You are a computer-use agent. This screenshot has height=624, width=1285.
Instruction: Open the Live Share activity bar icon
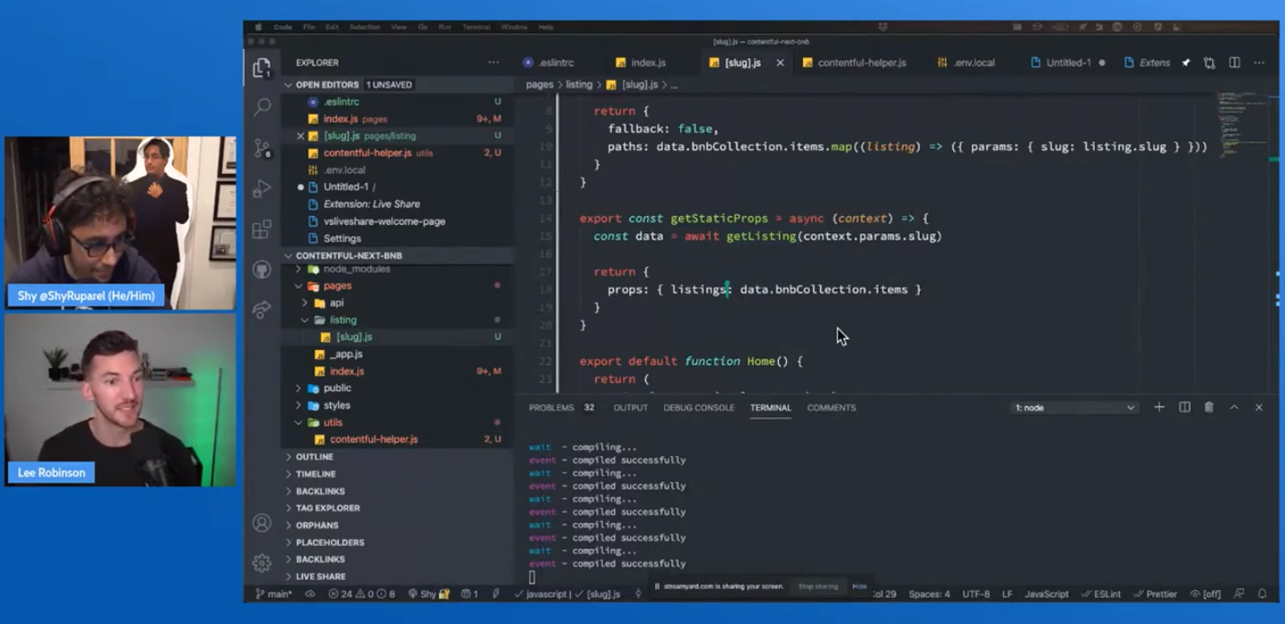coord(262,310)
